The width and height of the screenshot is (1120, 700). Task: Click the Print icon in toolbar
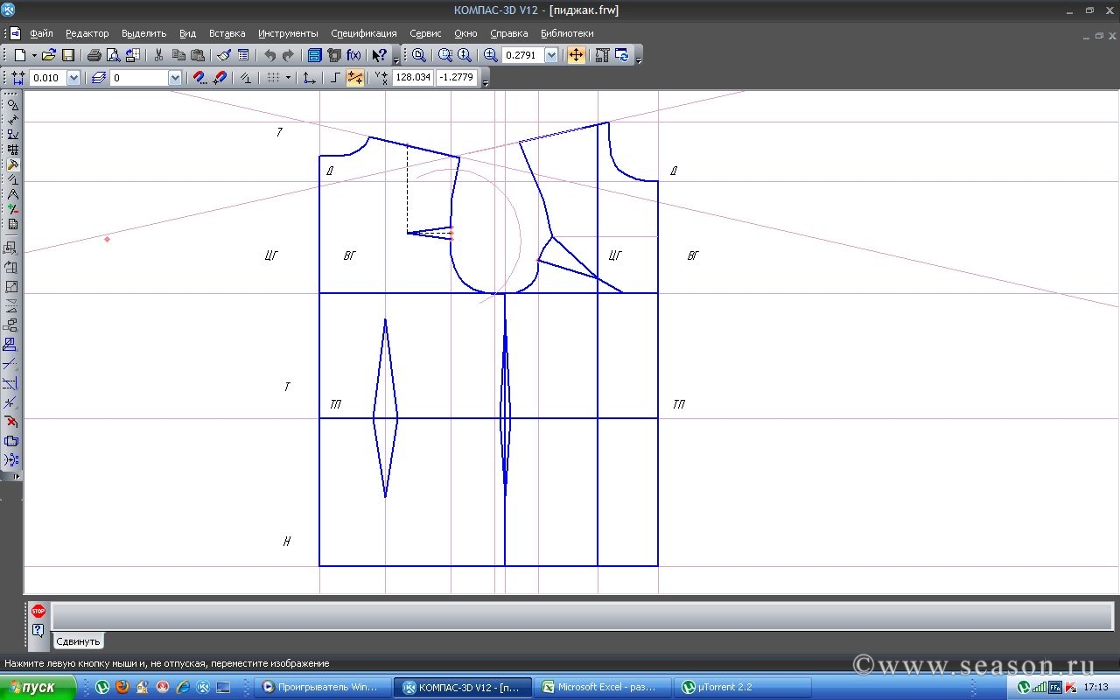pyautogui.click(x=94, y=55)
